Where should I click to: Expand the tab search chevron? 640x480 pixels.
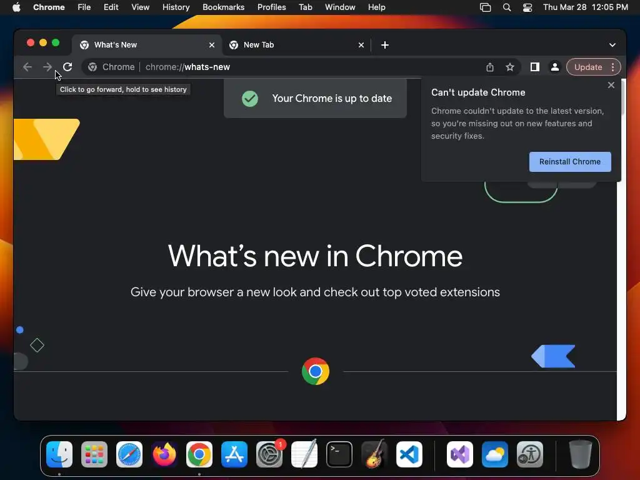(x=612, y=45)
